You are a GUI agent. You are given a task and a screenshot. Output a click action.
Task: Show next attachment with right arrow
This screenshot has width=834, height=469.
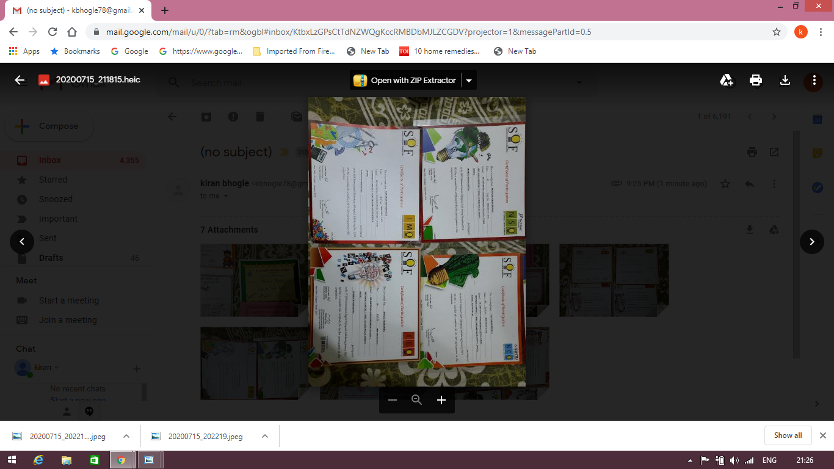[x=812, y=242]
